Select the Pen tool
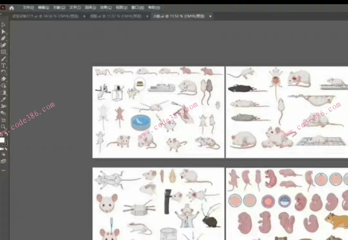This screenshot has height=240, width=348. pos(3,38)
